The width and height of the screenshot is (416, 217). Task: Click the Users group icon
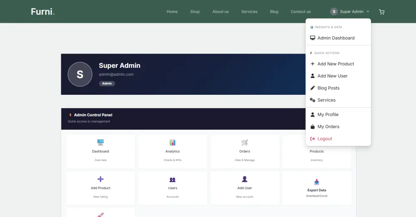point(173,180)
